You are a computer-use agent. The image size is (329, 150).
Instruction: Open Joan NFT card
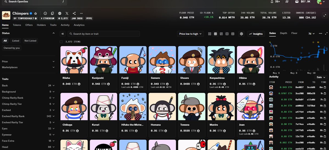coord(251,115)
